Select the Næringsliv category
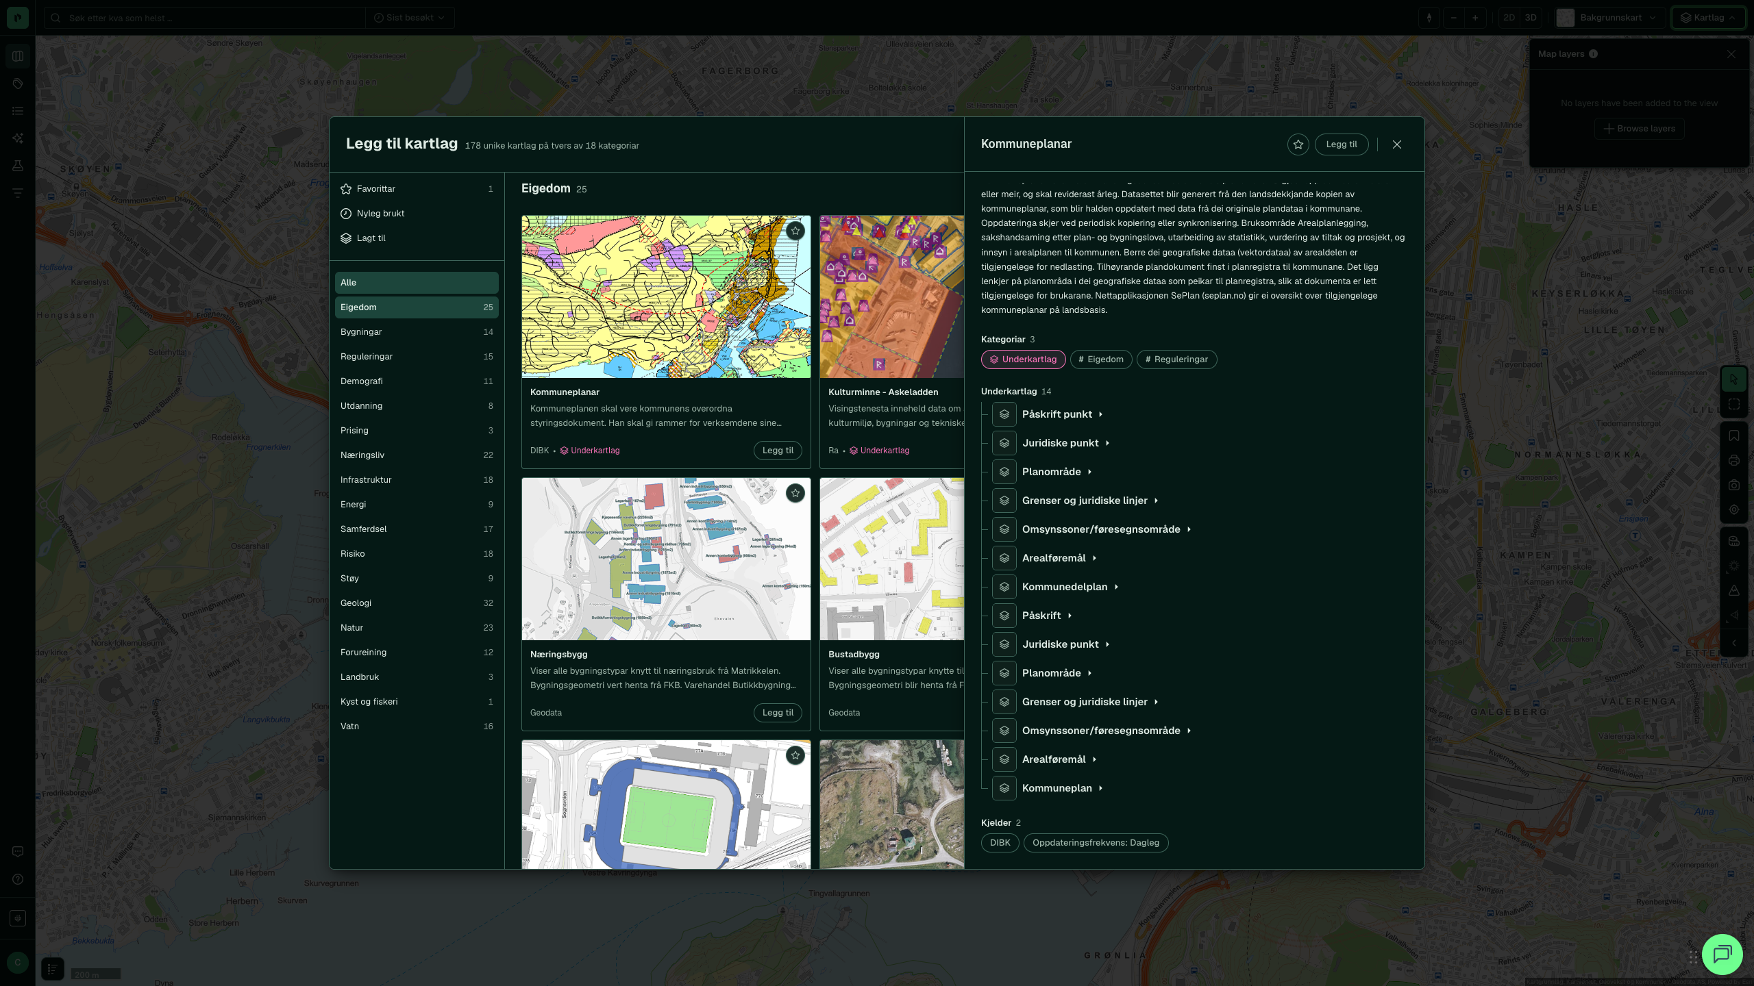This screenshot has height=986, width=1754. tap(417, 455)
